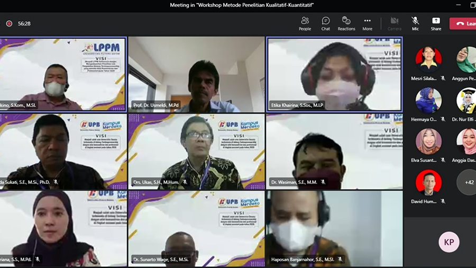This screenshot has height=268, width=476.
Task: Open the meeting Chat panel
Action: tap(325, 23)
